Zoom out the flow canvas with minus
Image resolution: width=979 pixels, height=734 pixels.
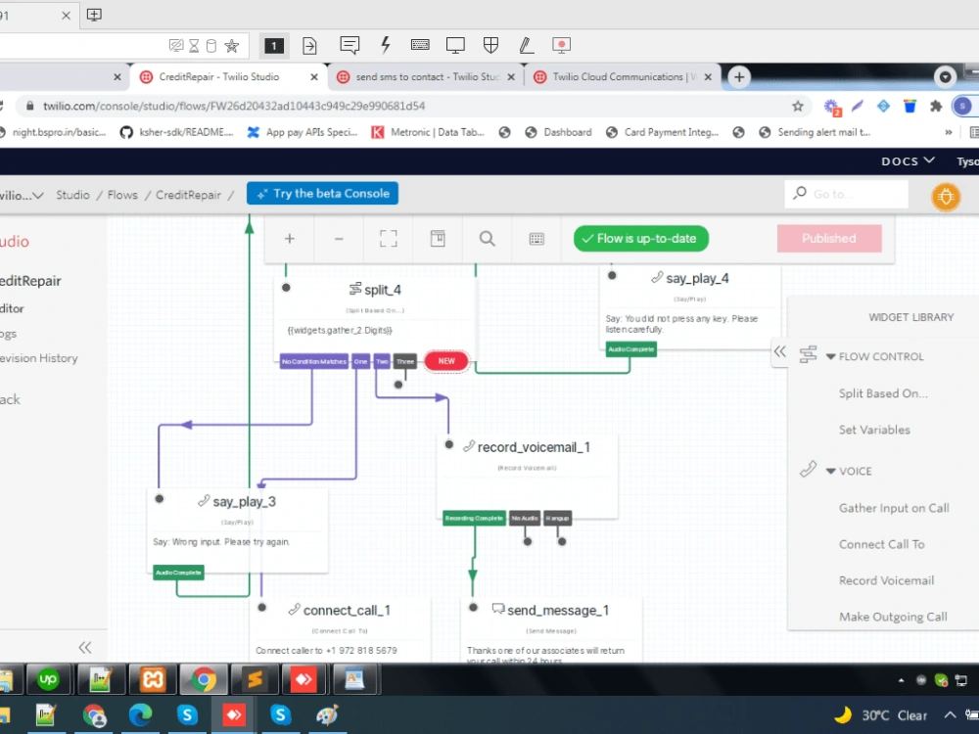[x=339, y=239]
